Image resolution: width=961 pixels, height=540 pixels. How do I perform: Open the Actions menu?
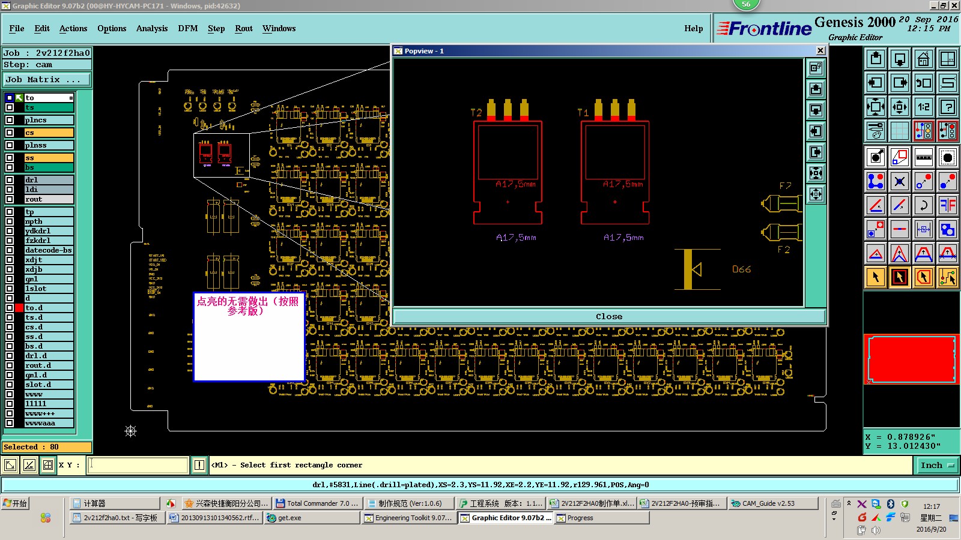point(73,28)
